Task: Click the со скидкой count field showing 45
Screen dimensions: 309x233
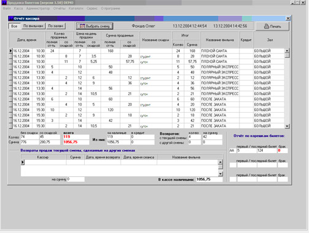Action: 51,137
